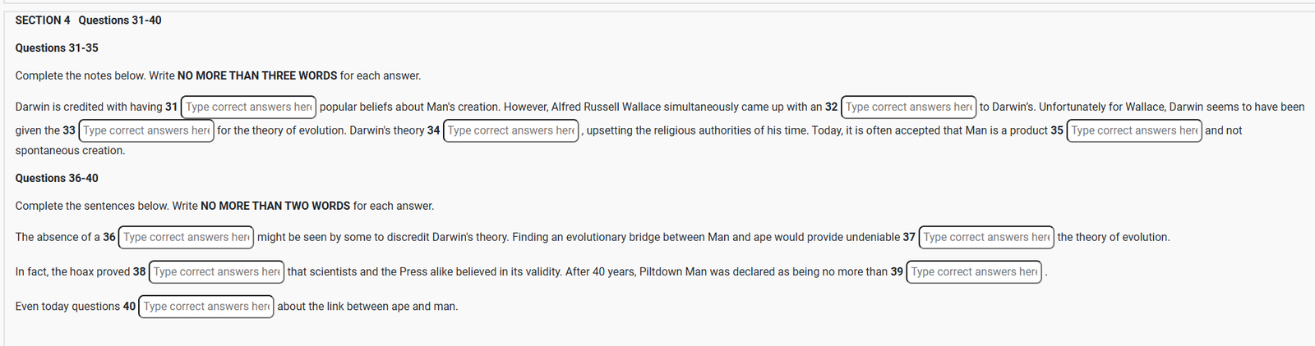Viewport: 1315px width, 346px height.
Task: Click the bold "NO MORE THAN THREE WORDS" text
Action: [257, 76]
